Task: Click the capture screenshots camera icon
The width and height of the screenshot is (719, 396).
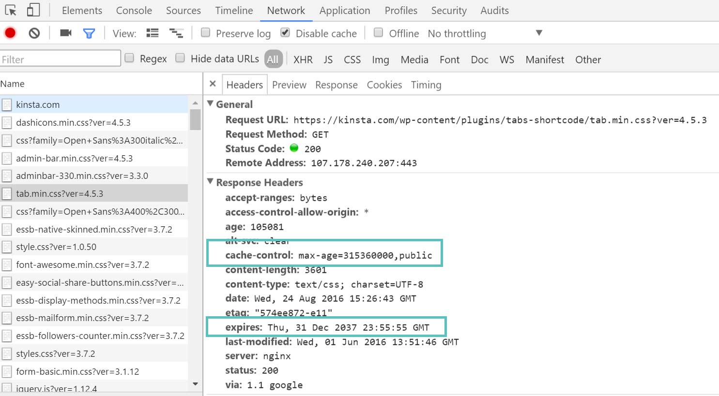Action: pyautogui.click(x=65, y=33)
